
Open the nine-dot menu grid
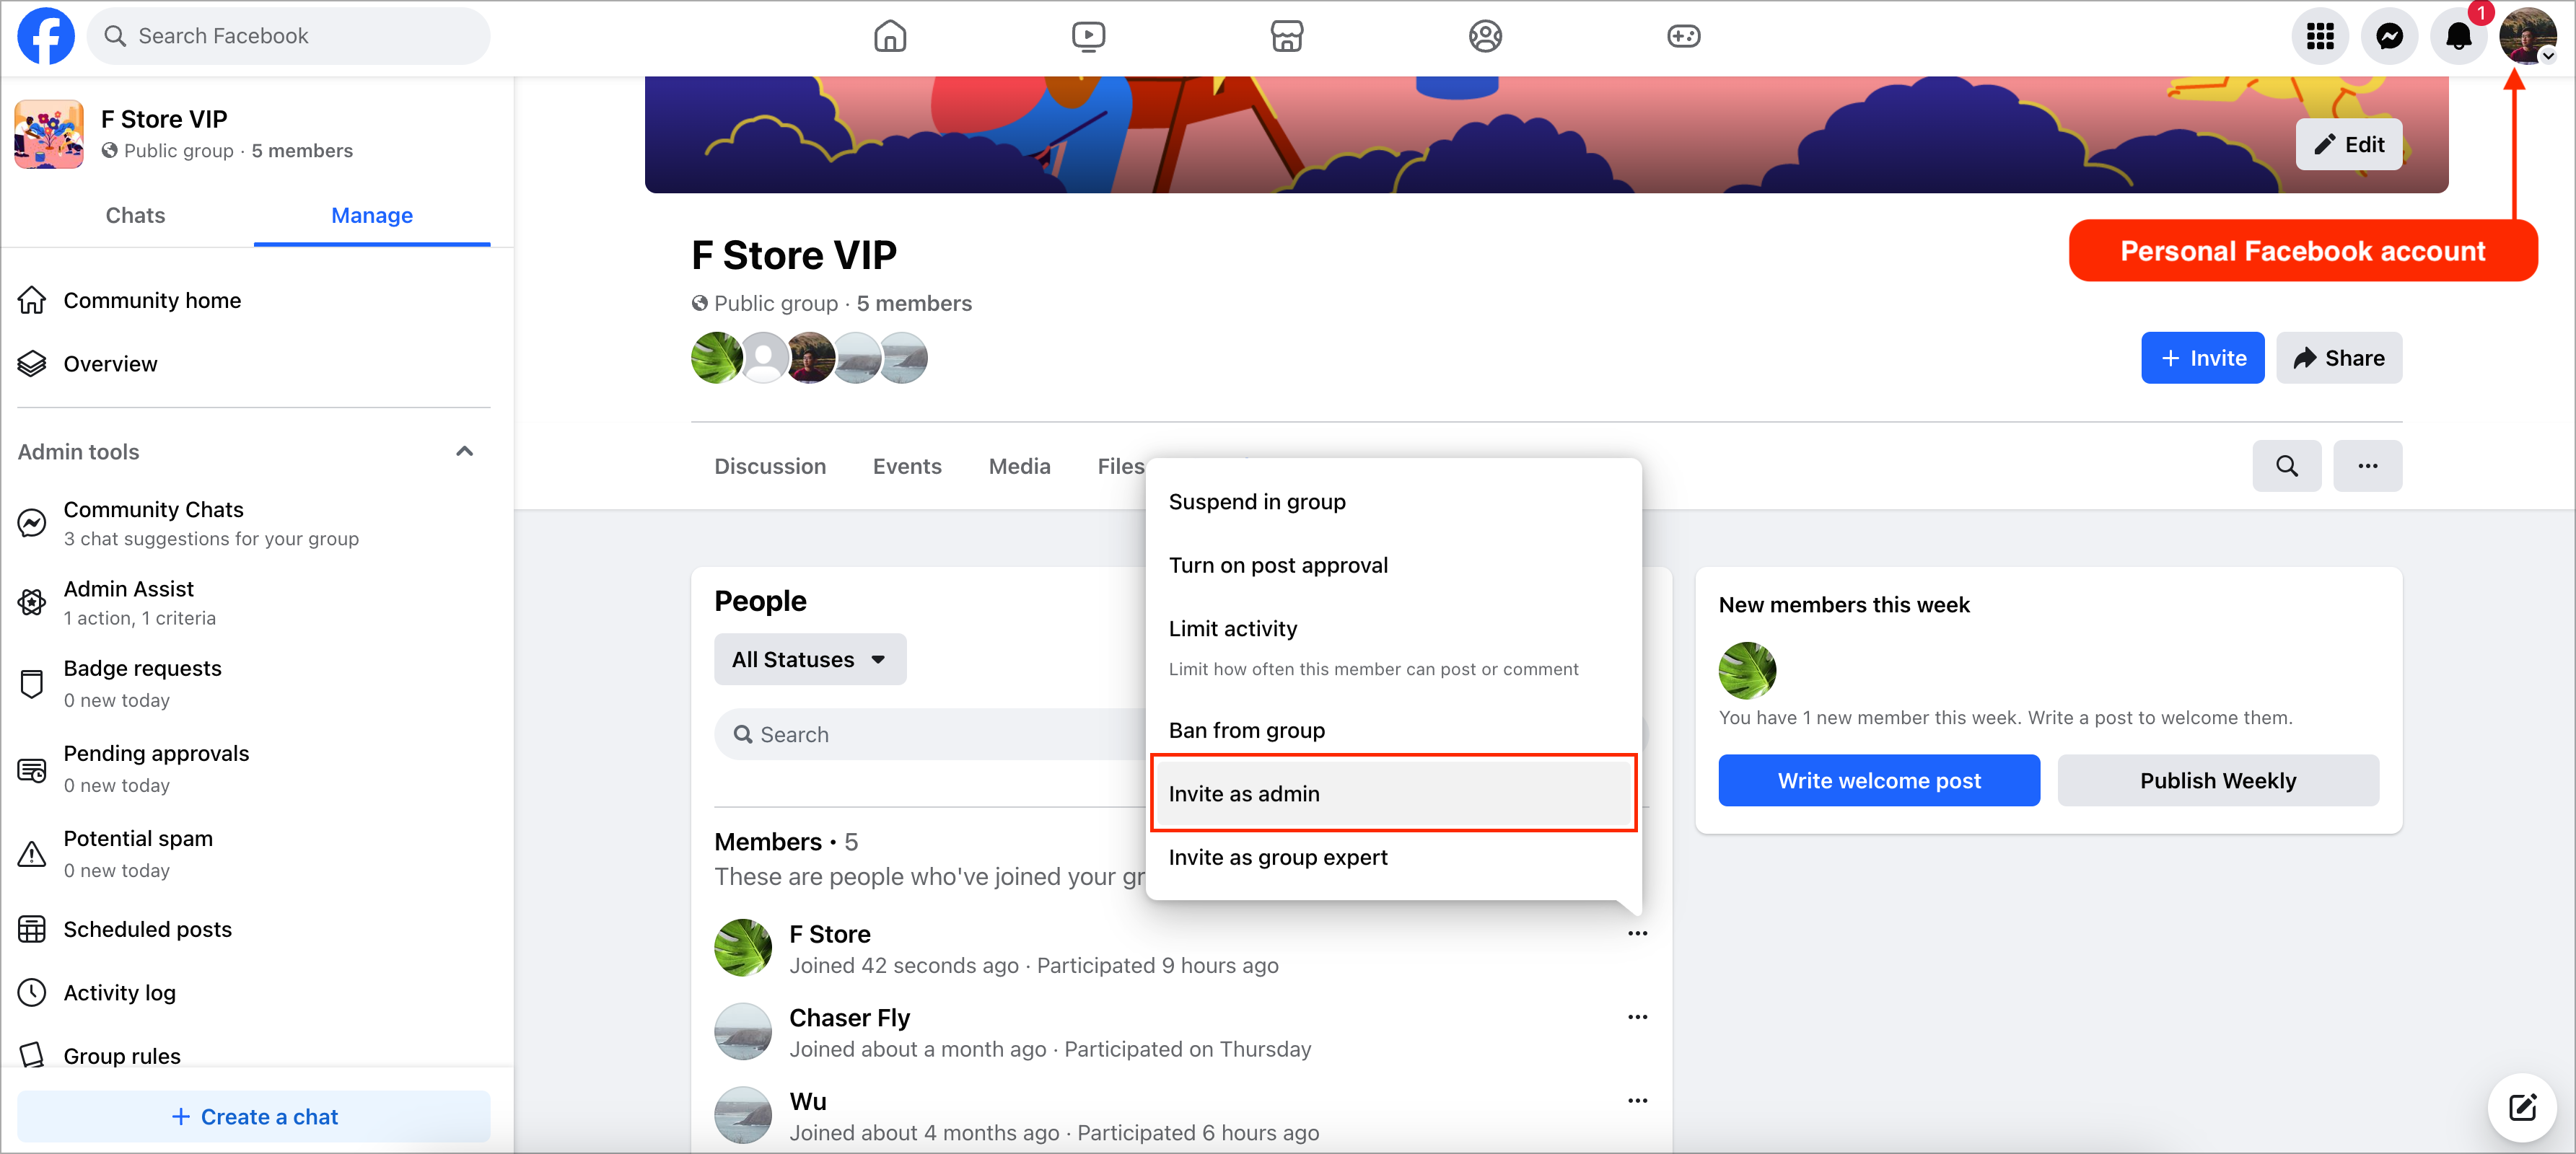coord(2320,36)
